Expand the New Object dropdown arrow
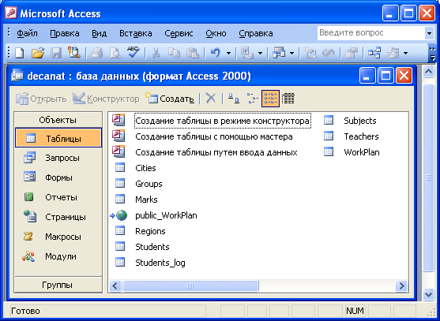Viewport: 440px width, 321px height. [406, 53]
